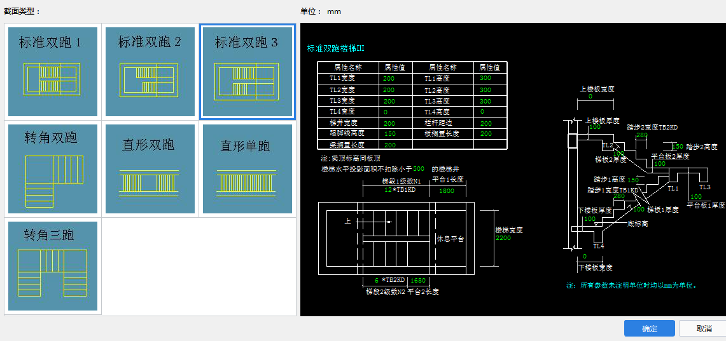The width and height of the screenshot is (726, 341).
Task: Select the 标准双跑 1 stair type thumbnail
Action: click(x=53, y=72)
